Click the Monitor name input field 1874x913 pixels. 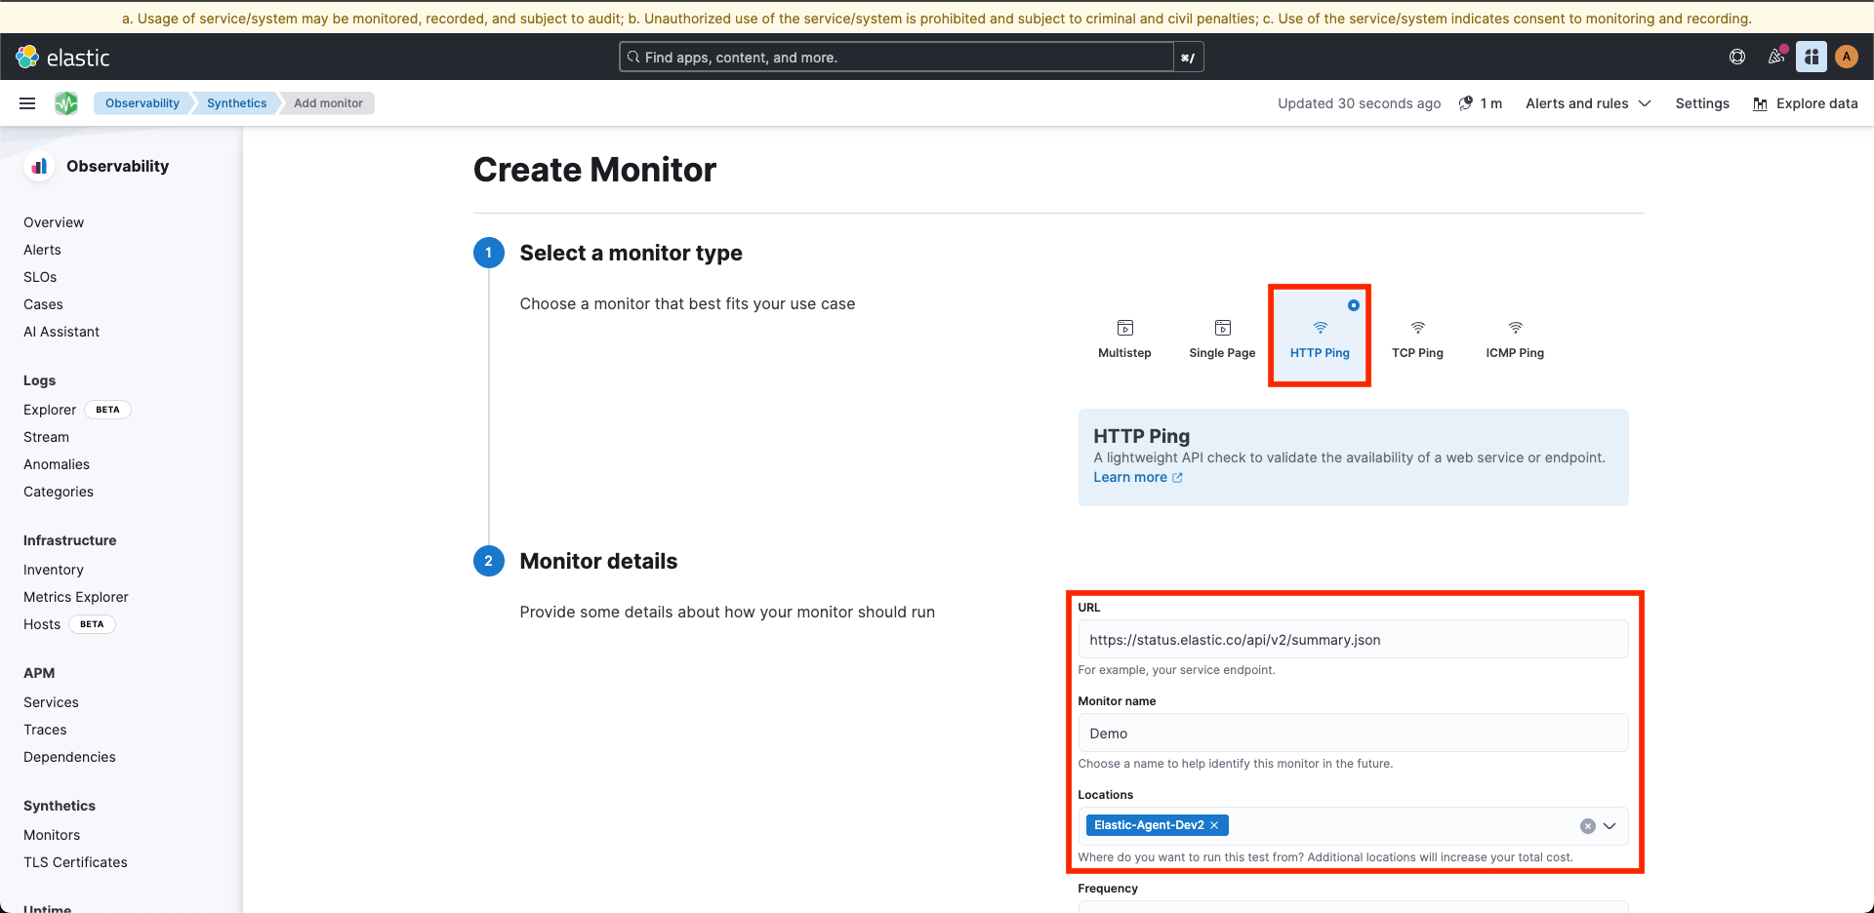click(x=1353, y=734)
